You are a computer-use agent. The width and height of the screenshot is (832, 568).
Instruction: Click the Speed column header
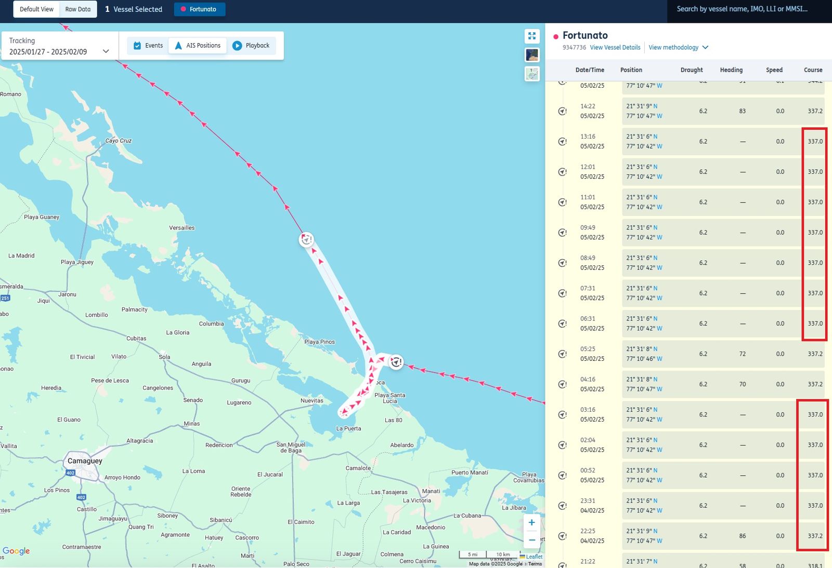pos(774,70)
